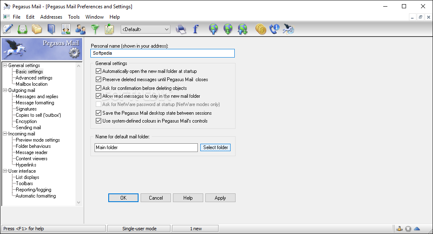Click the compose new message pencil icon
Screen dimensions: 433x234
click(x=8, y=29)
